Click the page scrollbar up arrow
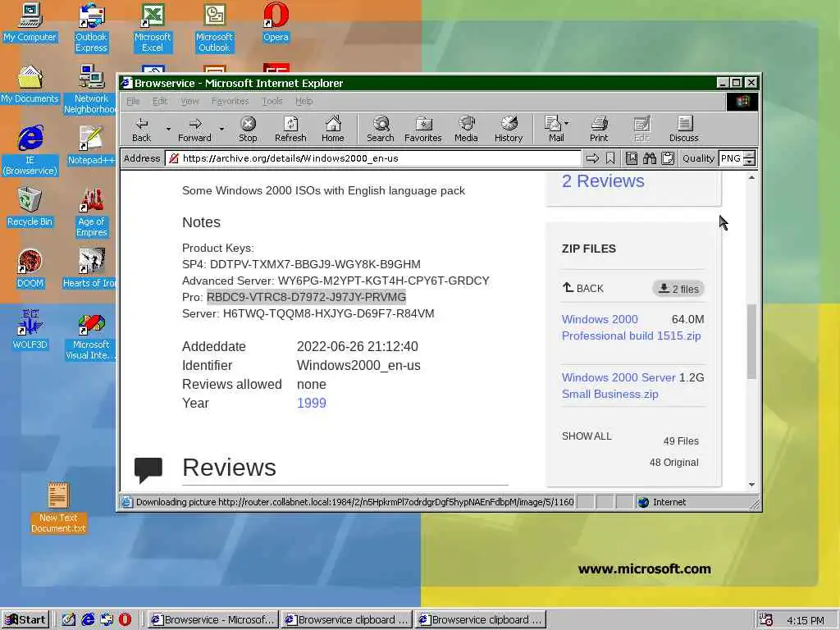This screenshot has height=630, width=840. [x=751, y=177]
